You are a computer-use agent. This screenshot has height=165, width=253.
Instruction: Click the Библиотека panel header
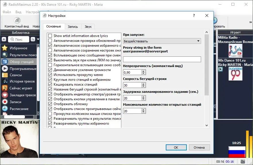click(x=20, y=33)
